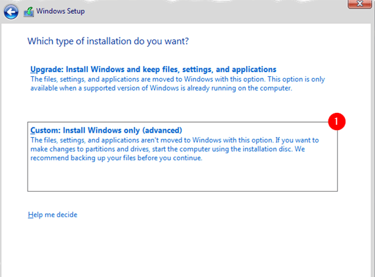Click "make changes to partitions and drives" line
This screenshot has width=375, height=277.
pyautogui.click(x=168, y=149)
